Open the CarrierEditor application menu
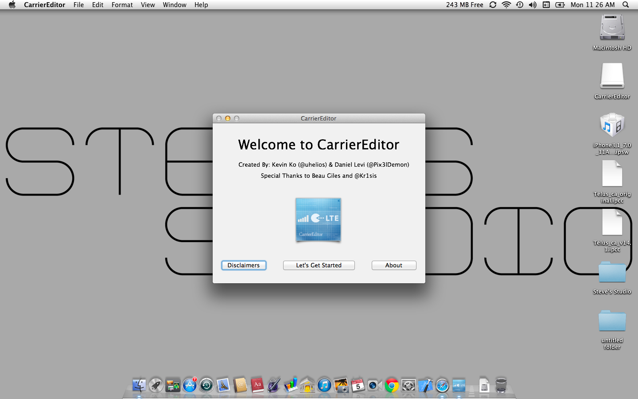This screenshot has width=638, height=399. (45, 5)
